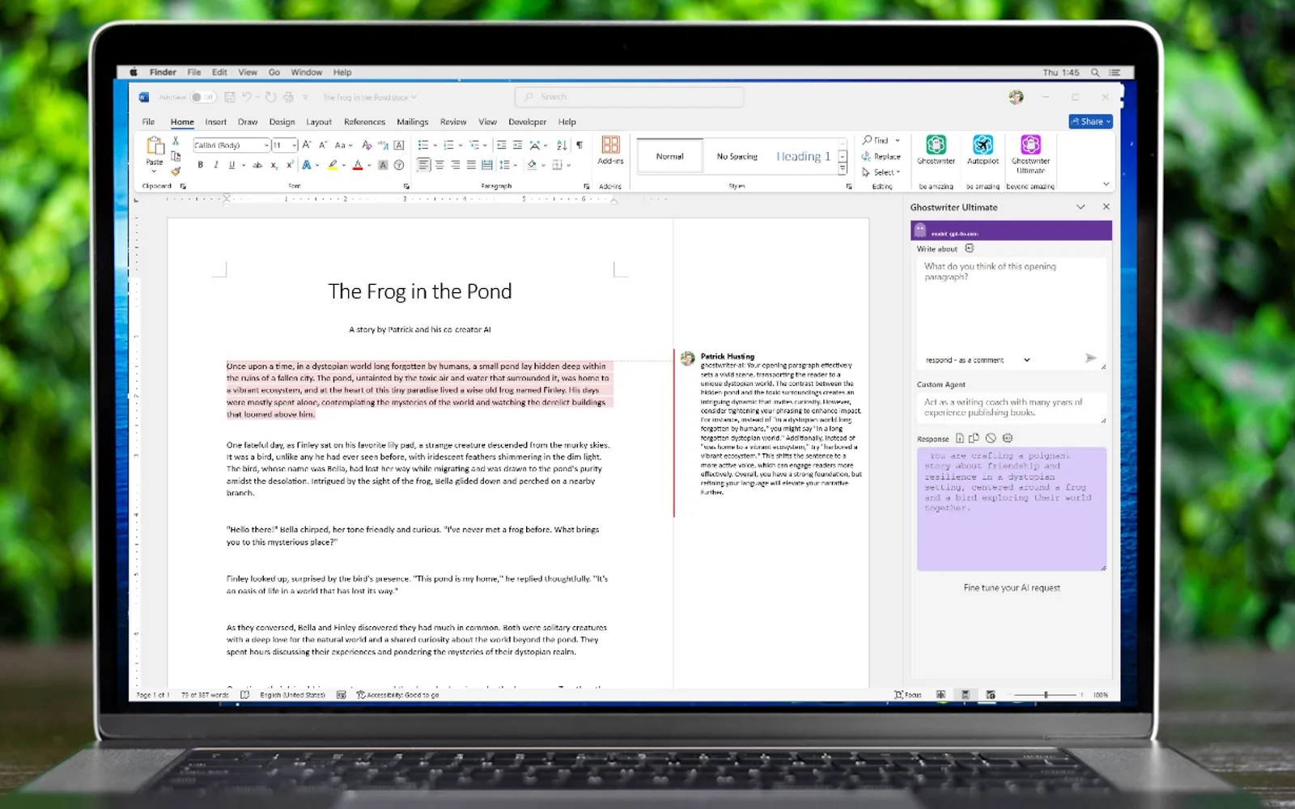The width and height of the screenshot is (1295, 809).
Task: Click the Sort A-Z icon
Action: click(x=562, y=145)
